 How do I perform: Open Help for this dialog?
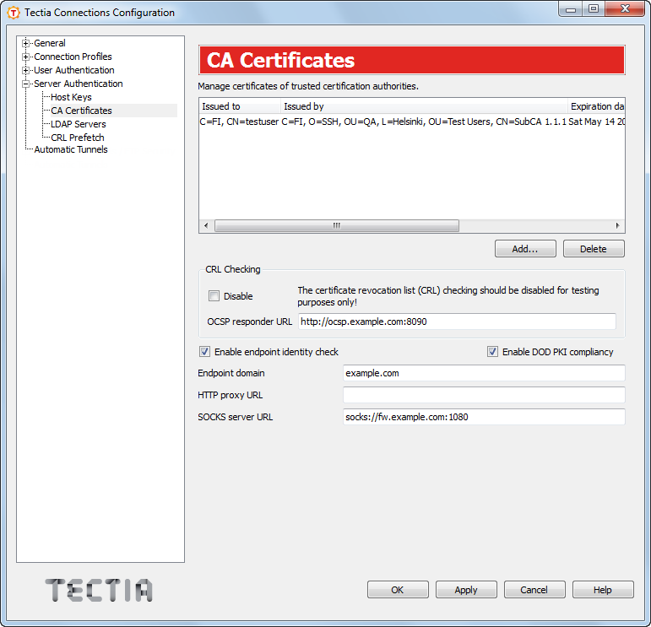coord(603,590)
